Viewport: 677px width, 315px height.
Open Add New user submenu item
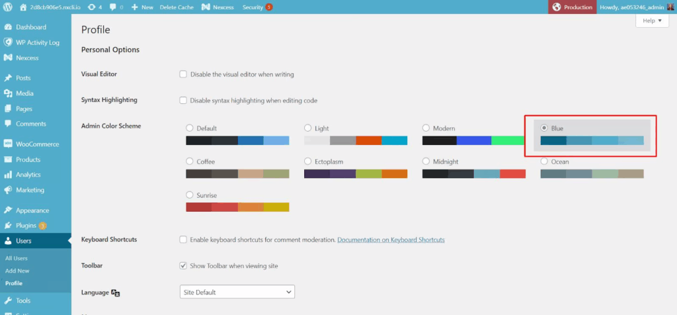coord(17,271)
